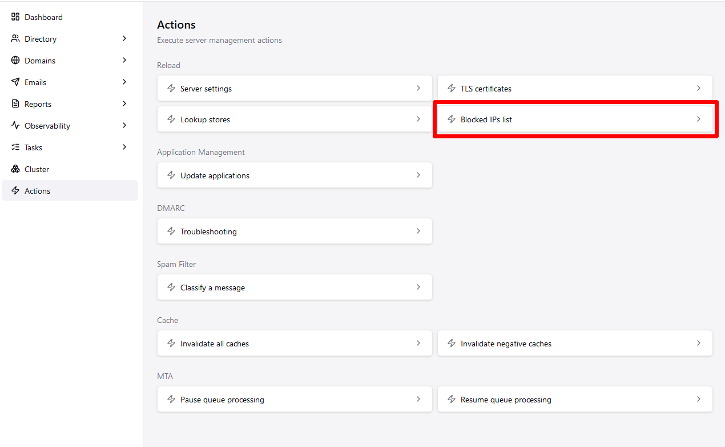Expand the Emails sidebar section chevron
Viewport: 725px width, 447px height.
pos(124,82)
